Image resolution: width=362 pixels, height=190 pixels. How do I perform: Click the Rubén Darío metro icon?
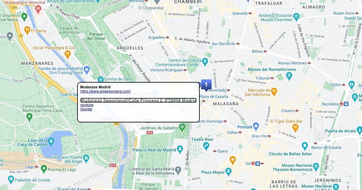coord(357,13)
